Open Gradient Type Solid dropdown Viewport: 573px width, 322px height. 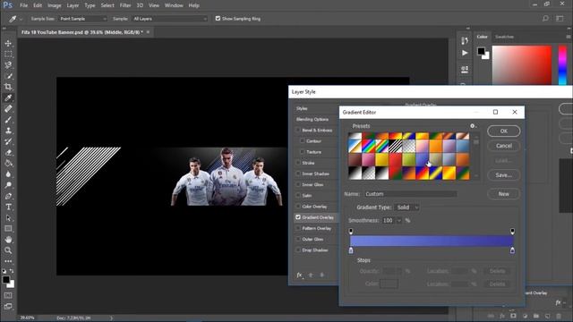tap(406, 208)
